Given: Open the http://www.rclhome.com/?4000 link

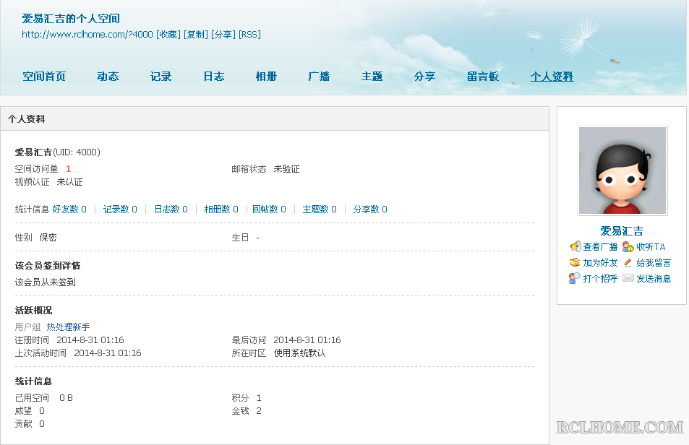Looking at the screenshot, I should 87,34.
